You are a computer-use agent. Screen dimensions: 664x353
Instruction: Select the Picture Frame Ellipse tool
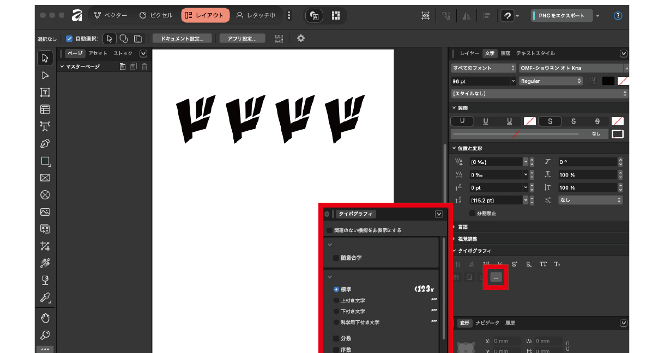click(x=45, y=195)
